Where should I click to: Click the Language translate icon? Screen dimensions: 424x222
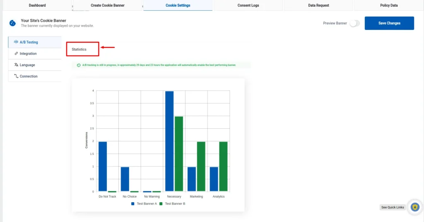pos(16,65)
